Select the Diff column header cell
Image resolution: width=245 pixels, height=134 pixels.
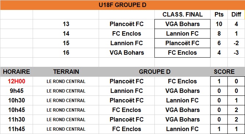tap(236, 15)
